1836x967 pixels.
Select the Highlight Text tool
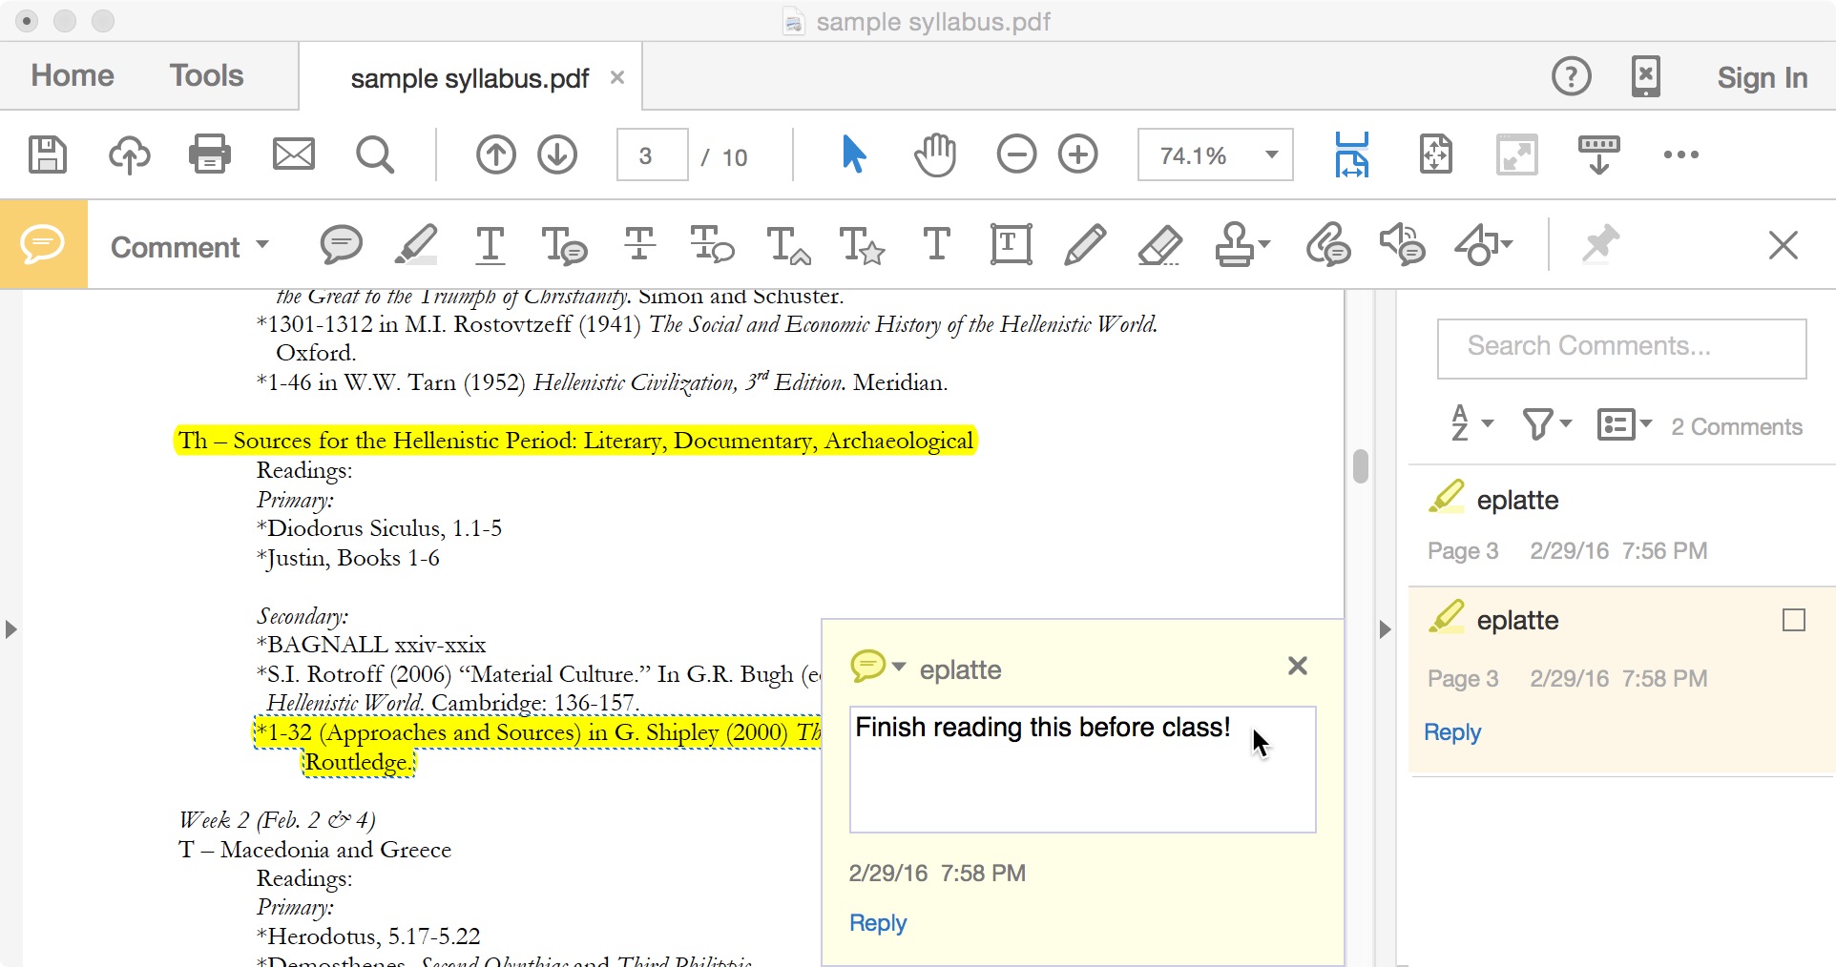[416, 246]
